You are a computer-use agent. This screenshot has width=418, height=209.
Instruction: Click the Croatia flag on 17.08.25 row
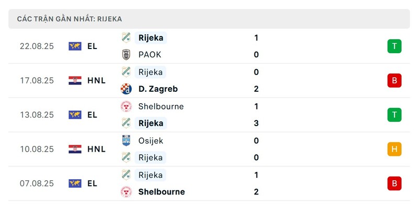[75, 81]
